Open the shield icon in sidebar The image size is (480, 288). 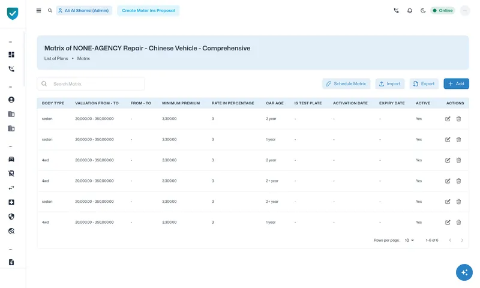[x=11, y=217]
